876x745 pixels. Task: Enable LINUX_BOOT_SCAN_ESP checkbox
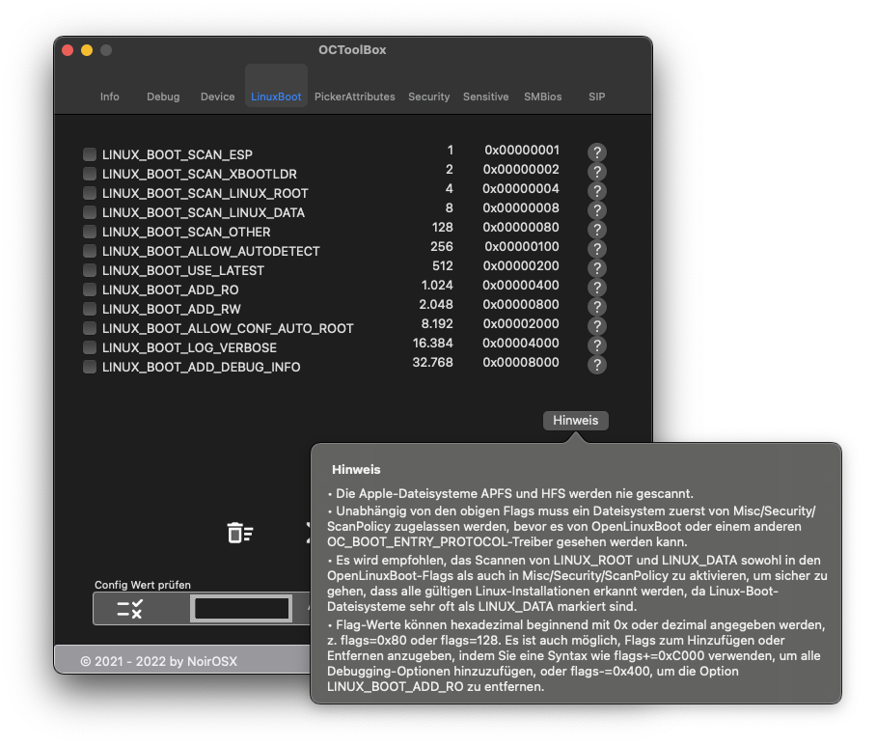click(90, 154)
